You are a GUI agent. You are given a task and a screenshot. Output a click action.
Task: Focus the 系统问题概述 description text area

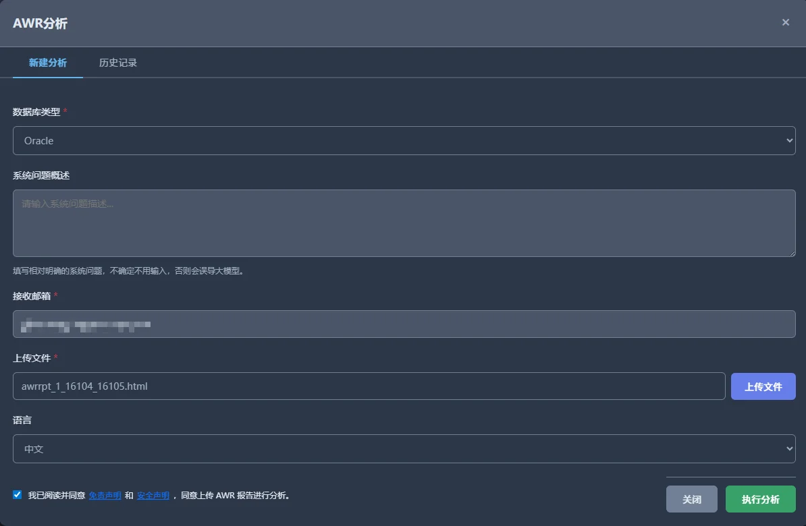404,223
